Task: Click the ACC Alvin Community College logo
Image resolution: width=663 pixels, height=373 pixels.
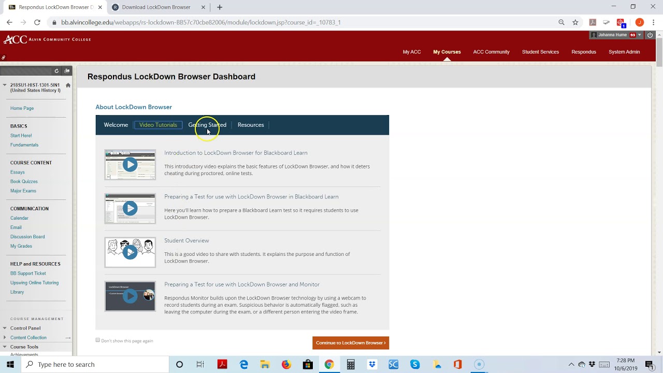Action: (x=47, y=39)
